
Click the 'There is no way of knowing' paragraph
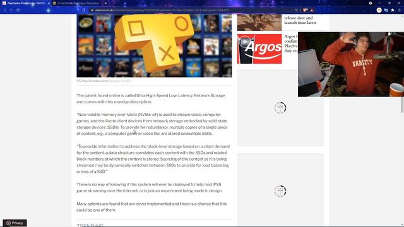coord(150,188)
